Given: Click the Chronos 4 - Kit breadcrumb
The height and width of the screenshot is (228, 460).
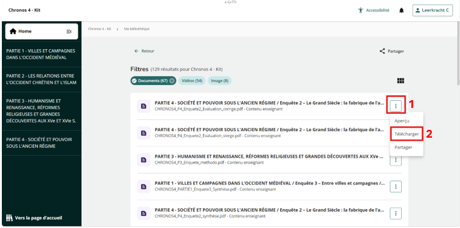Looking at the screenshot, I should click(x=100, y=29).
